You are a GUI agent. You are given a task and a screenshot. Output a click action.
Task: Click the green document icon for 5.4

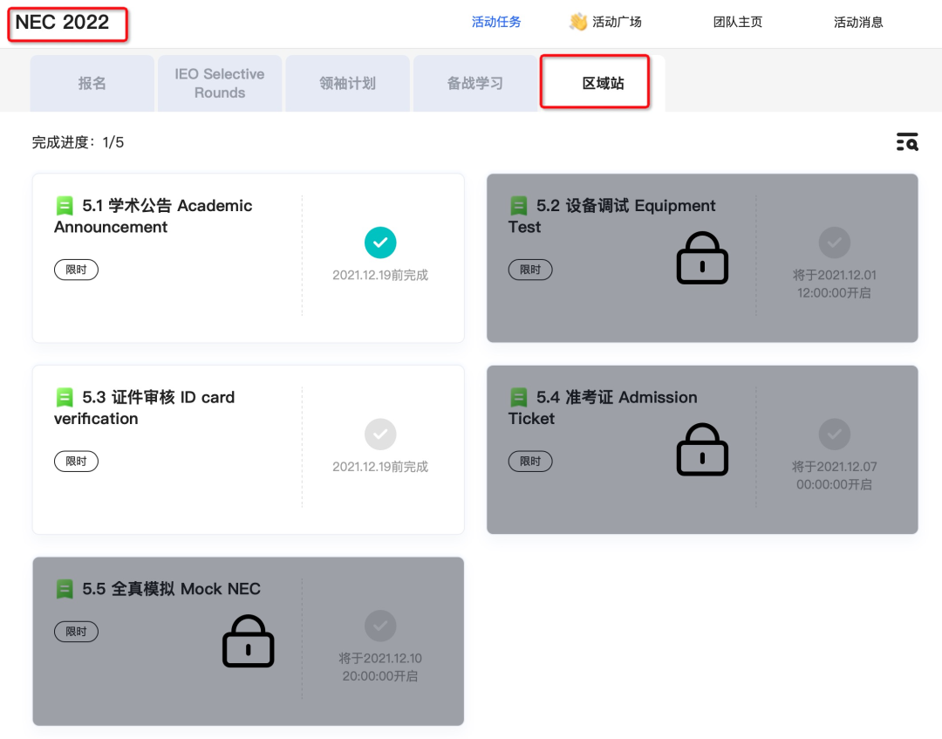click(518, 397)
